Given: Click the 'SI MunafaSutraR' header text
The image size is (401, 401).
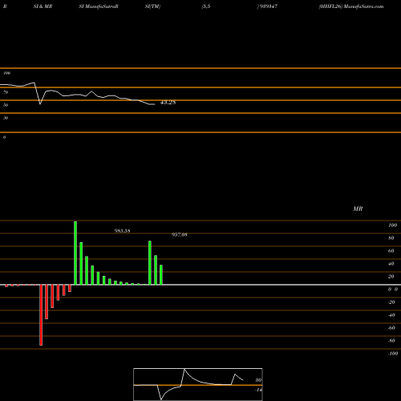Looking at the screenshot, I should tap(99, 6).
